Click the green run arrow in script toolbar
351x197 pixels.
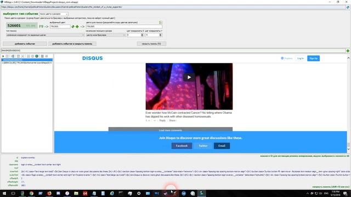click(3, 56)
